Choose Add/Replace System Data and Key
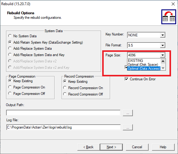178x154 pixels. point(10,55)
